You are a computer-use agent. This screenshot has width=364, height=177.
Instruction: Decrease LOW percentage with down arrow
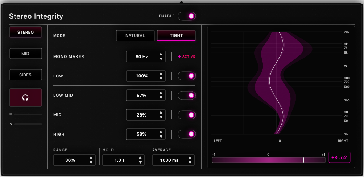[x=161, y=78]
